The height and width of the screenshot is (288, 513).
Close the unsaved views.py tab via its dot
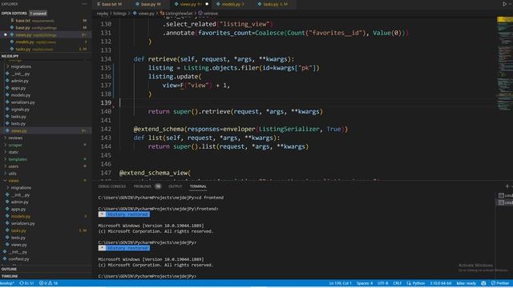207,4
